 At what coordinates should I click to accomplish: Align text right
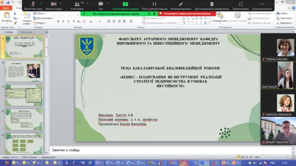coord(119,21)
